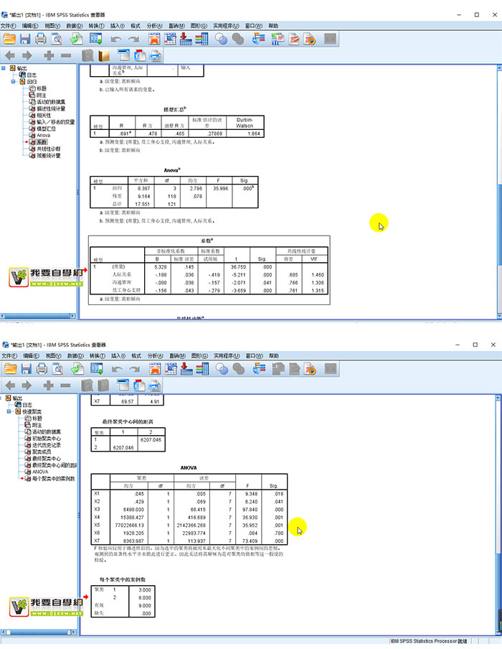Image resolution: width=502 pixels, height=649 pixels.
Task: Click the Durbin-Watson value 1.864
Action: coord(254,134)
